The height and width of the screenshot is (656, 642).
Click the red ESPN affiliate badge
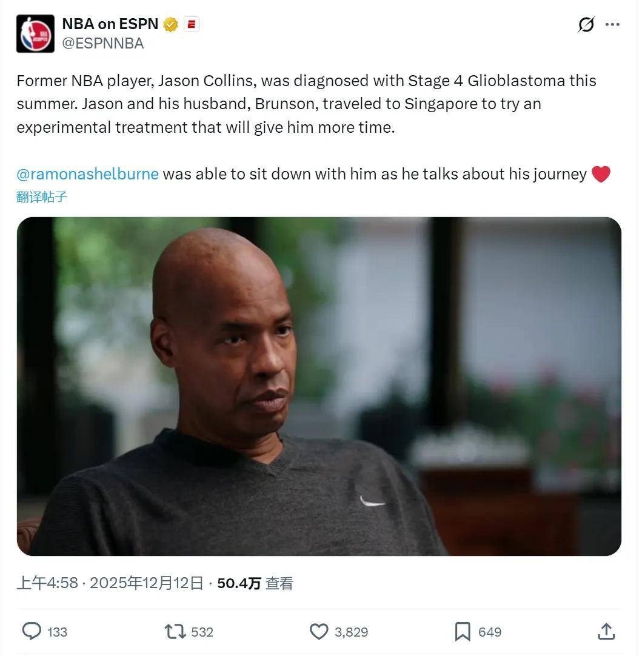(x=192, y=24)
